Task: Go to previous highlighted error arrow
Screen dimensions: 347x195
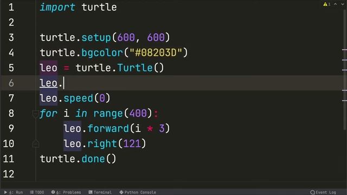Action: pos(336,4)
